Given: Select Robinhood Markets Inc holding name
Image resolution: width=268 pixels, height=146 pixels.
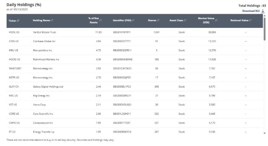Looking at the screenshot, I should [46, 59].
